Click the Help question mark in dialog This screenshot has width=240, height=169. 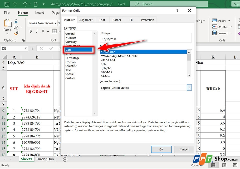point(177,10)
